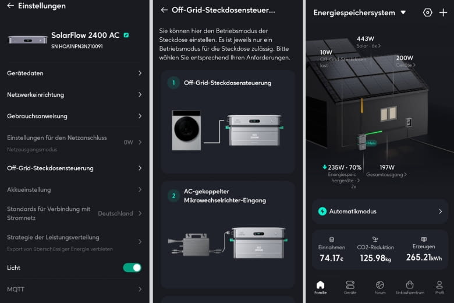The height and width of the screenshot is (303, 454).
Task: Open the Forum icon
Action: [380, 287]
